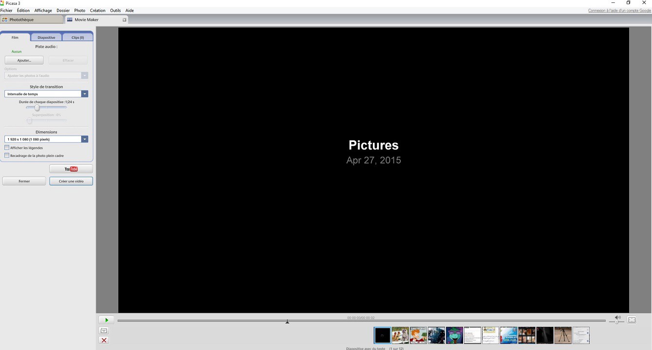Open the Outils menu
The image size is (652, 350).
pos(115,10)
